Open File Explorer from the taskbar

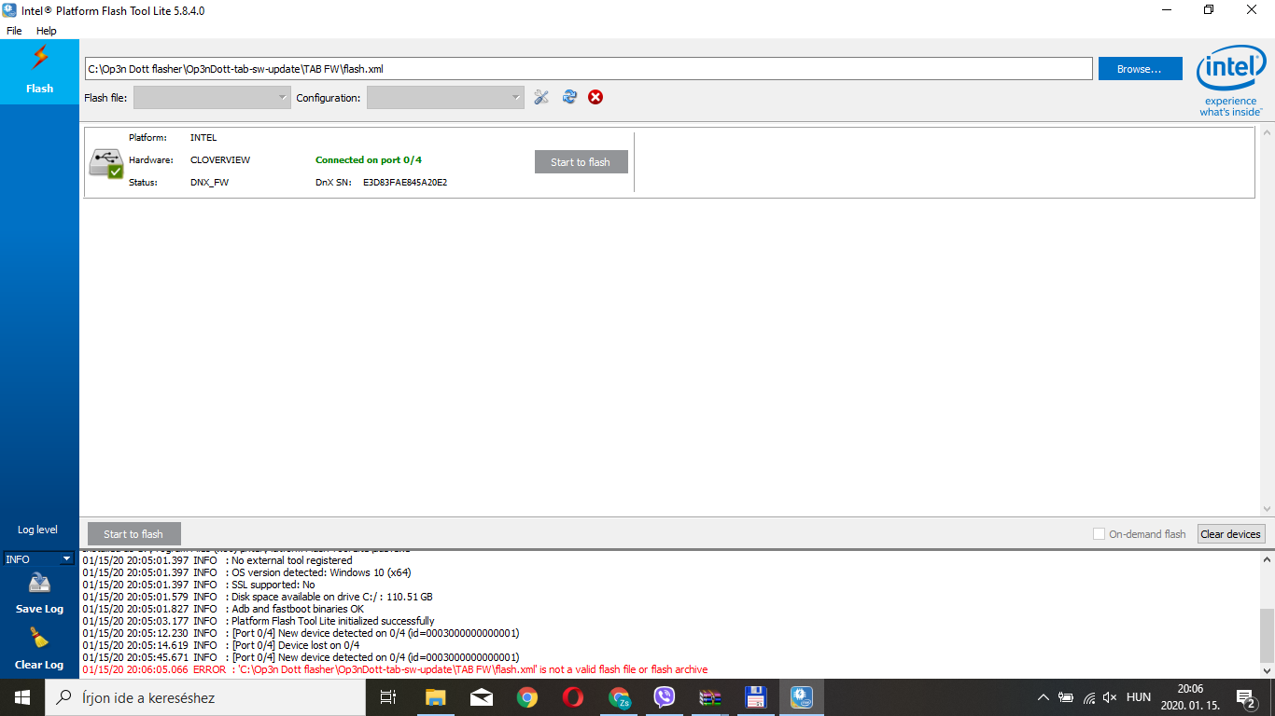[436, 697]
